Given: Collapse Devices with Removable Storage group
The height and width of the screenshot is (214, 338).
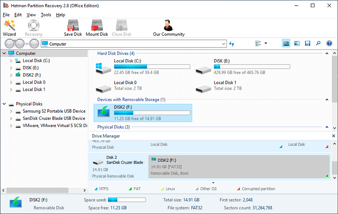Looking at the screenshot, I should coord(327,100).
